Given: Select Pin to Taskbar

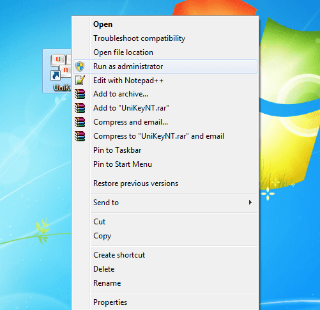Looking at the screenshot, I should pos(165,150).
